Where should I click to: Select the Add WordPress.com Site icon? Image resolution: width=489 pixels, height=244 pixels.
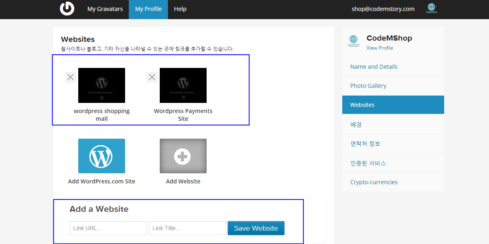[101, 156]
